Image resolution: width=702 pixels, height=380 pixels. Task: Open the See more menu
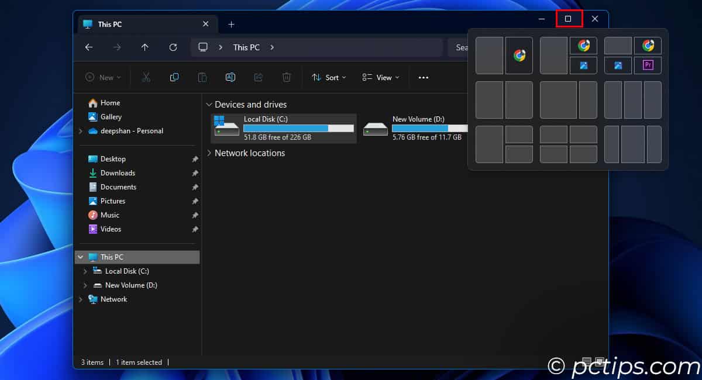pyautogui.click(x=423, y=77)
